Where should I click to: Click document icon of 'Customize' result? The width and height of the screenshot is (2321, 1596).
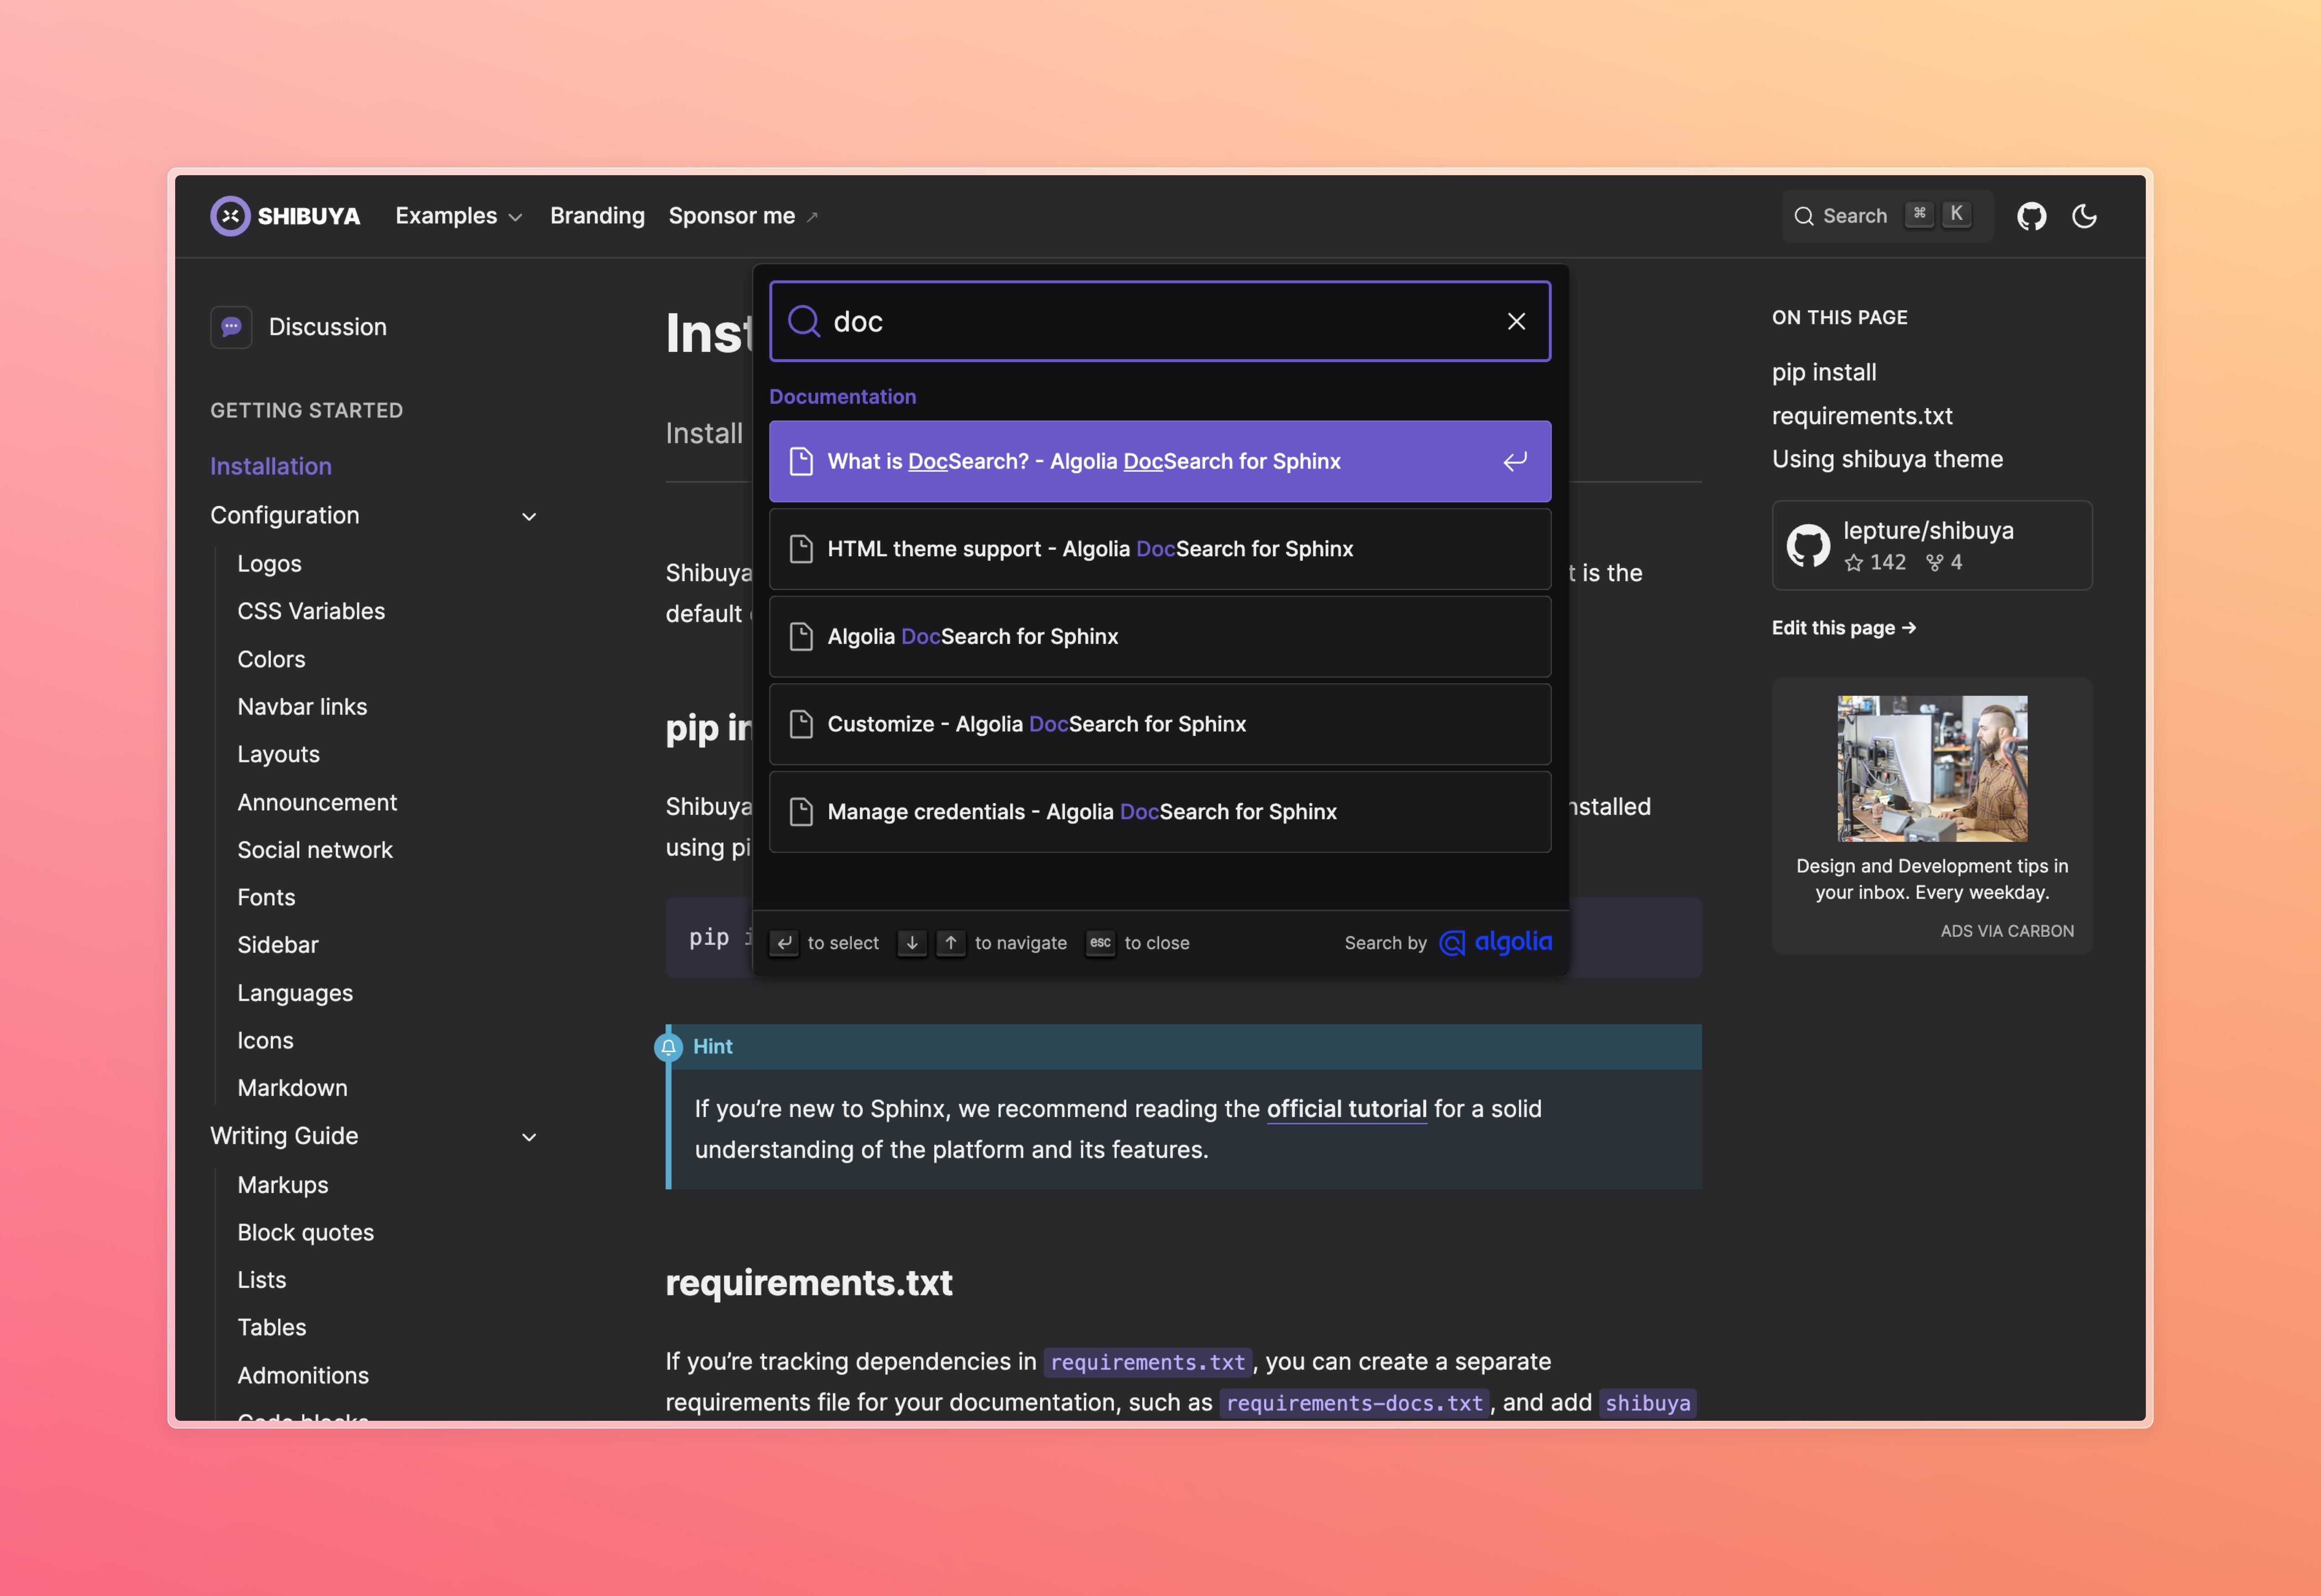coord(801,724)
